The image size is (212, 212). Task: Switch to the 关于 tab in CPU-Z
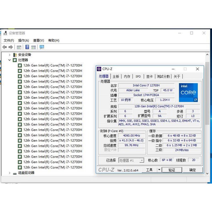[x=177, y=77]
